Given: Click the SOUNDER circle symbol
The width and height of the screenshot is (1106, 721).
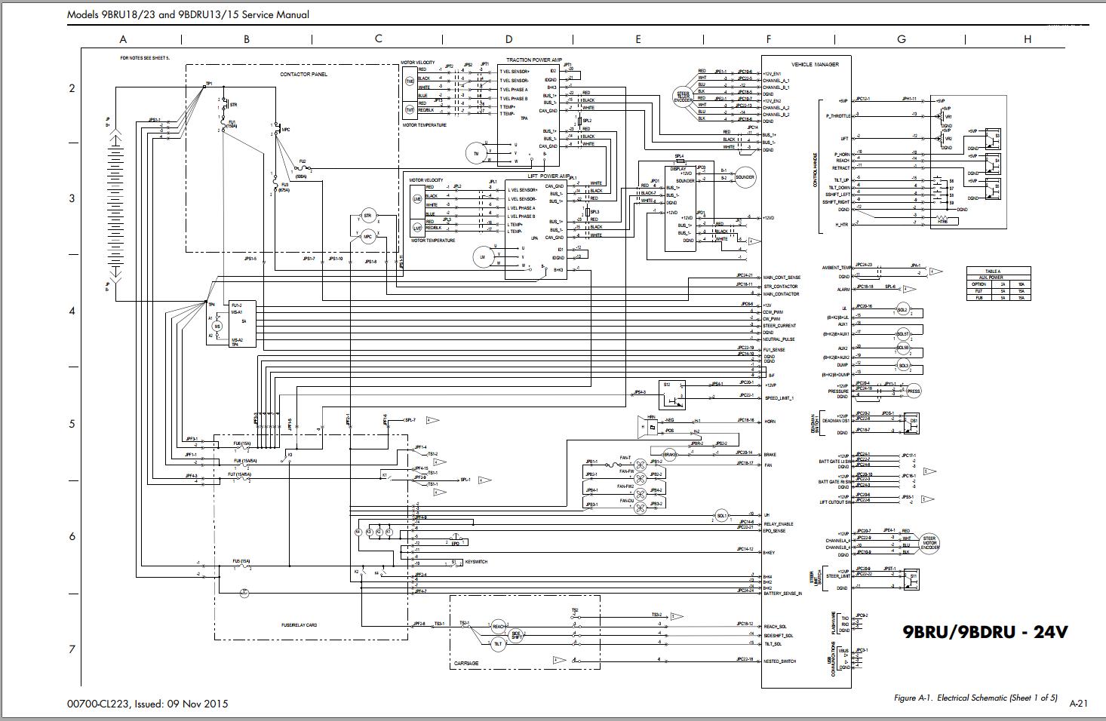Looking at the screenshot, I should (745, 177).
